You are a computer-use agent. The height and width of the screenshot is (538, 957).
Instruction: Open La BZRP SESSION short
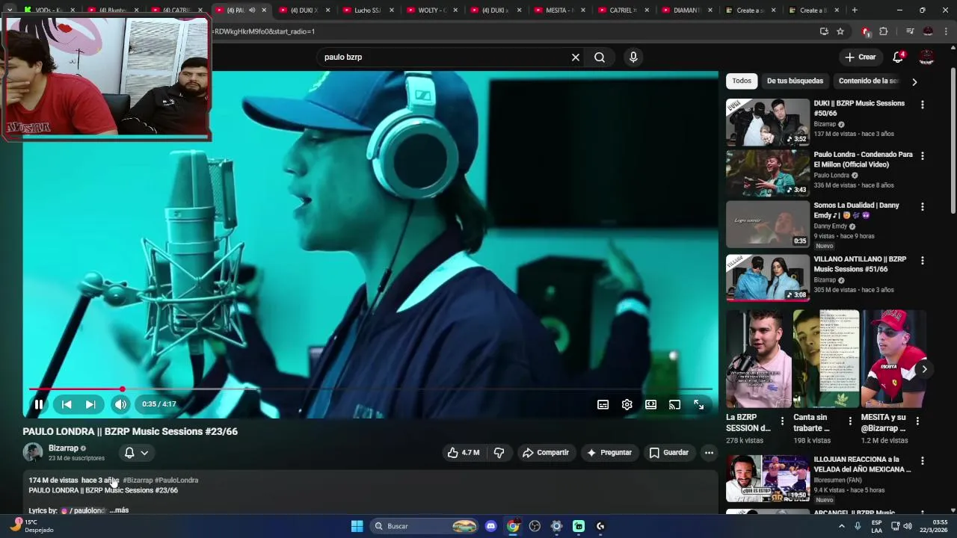click(x=758, y=359)
